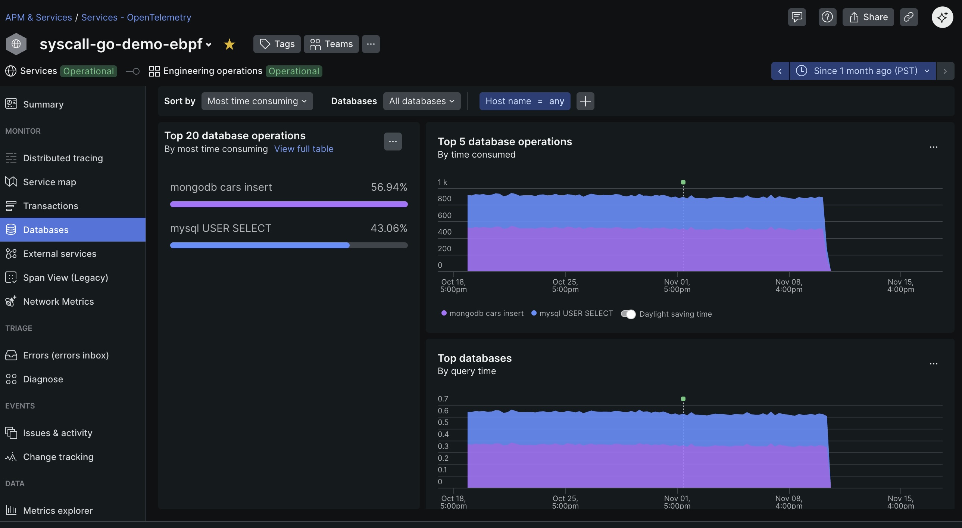Screen dimensions: 962x528
Task: Open Change tracking
Action: click(58, 457)
